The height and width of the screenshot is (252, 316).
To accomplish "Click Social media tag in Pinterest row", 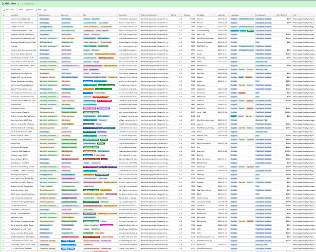I will click(103, 46).
